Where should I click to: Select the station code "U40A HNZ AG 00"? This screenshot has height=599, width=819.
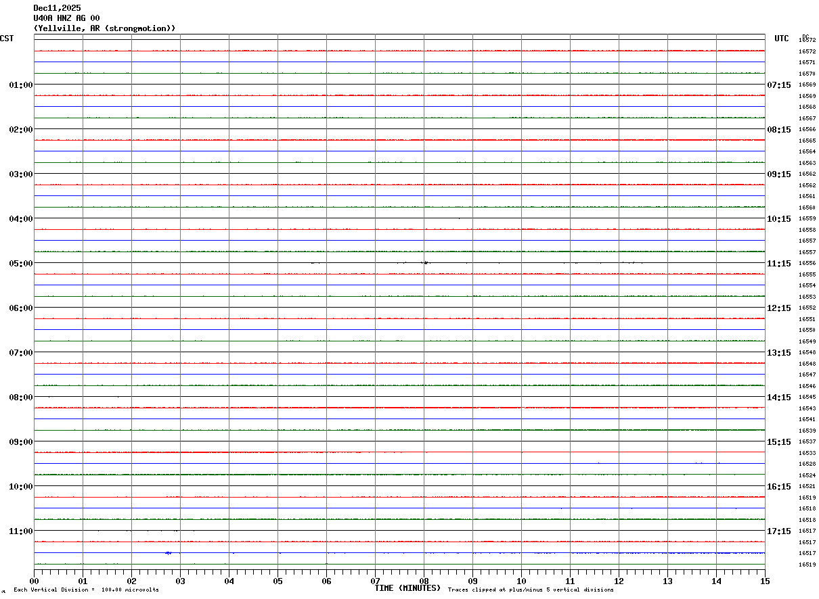click(66, 18)
